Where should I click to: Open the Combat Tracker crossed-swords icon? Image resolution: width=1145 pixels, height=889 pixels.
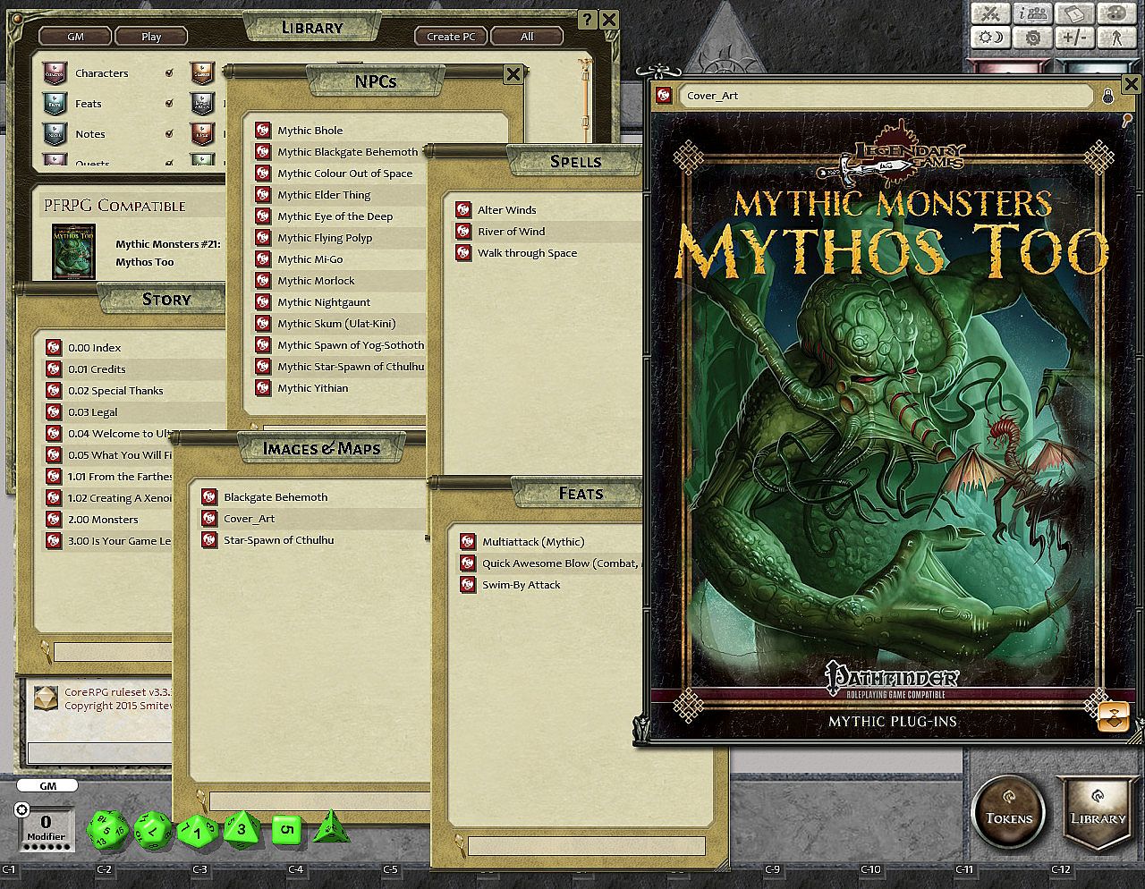990,14
